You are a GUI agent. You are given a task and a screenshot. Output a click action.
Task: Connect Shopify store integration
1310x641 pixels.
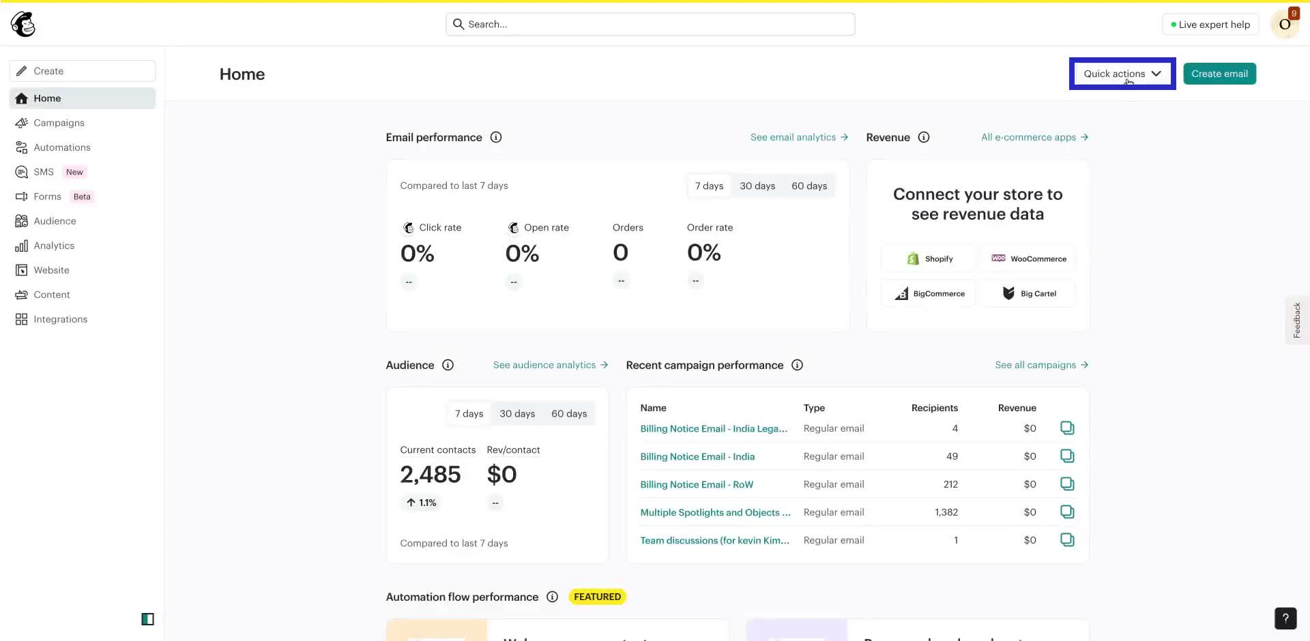click(x=928, y=258)
